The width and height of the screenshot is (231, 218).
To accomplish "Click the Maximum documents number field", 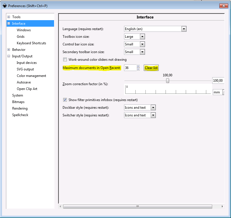I will [x=130, y=68].
